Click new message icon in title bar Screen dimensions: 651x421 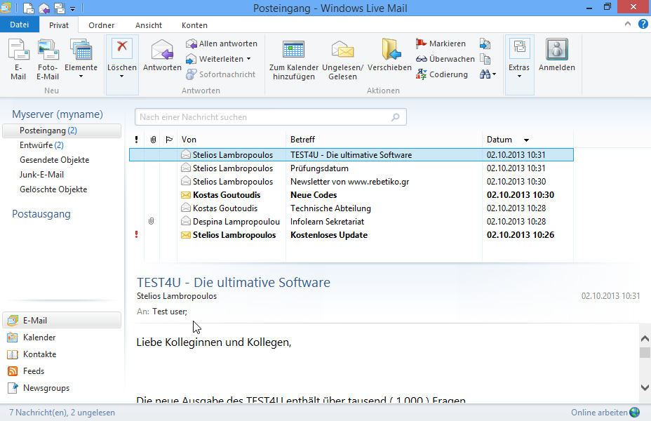(x=28, y=8)
